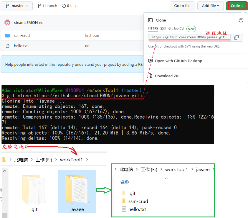
Task: Click the 'Resolving deltas' line in terminal
Action: [50, 138]
